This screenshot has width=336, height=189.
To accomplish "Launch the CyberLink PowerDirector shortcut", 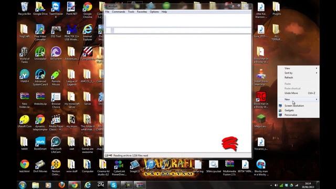I will click(119, 167).
